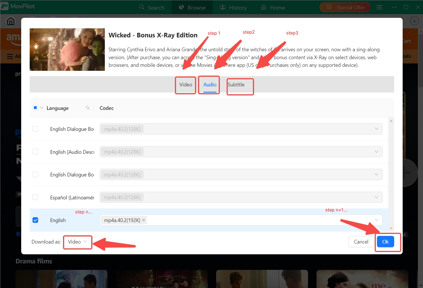
Task: Expand the Download as Video dropdown
Action: [x=77, y=242]
